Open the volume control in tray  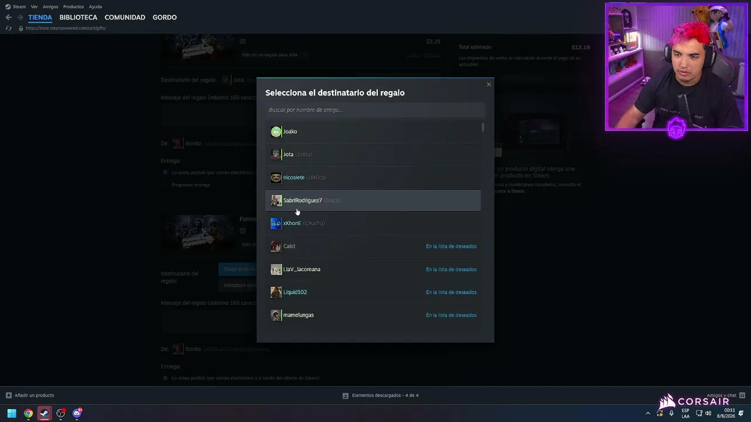[x=708, y=413]
